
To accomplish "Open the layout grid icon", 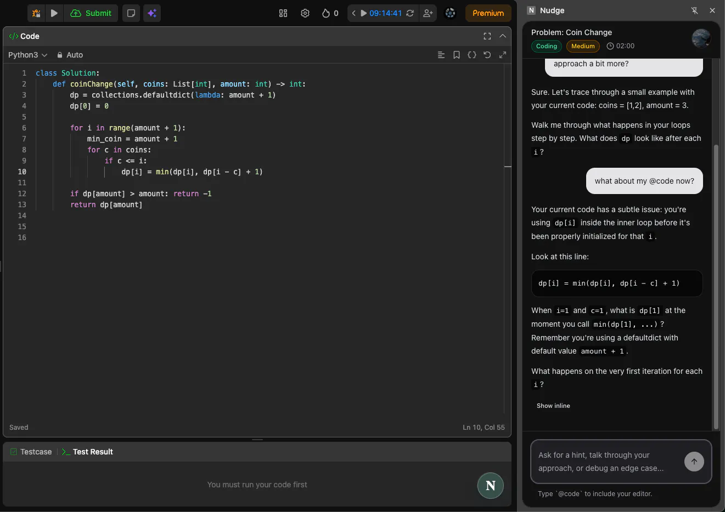I will (x=283, y=13).
